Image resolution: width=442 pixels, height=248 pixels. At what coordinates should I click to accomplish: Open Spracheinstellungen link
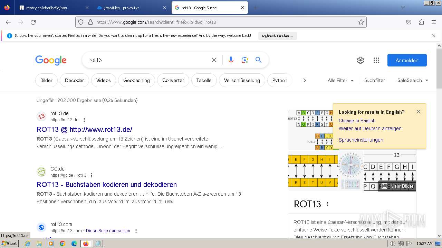tap(361, 140)
